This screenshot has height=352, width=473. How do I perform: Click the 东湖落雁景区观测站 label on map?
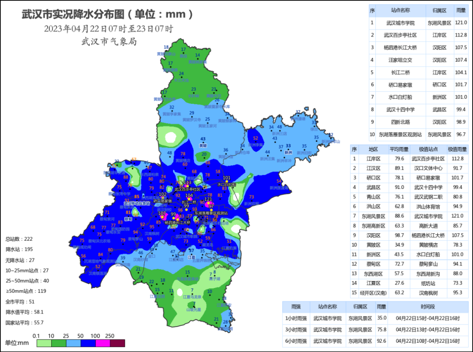click(x=211, y=213)
